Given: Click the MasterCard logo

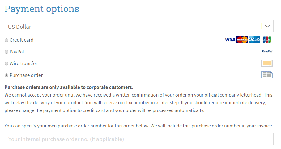Looking at the screenshot, I should [242, 39].
